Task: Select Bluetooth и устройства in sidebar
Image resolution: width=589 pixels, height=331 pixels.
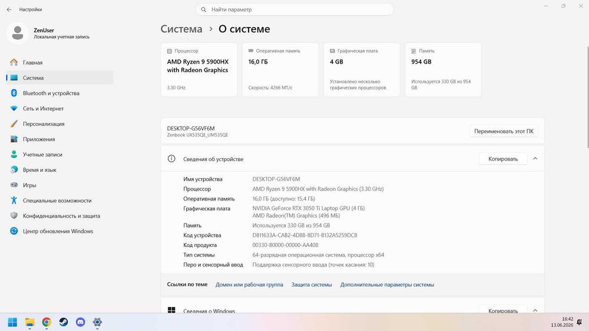Action: point(59,93)
